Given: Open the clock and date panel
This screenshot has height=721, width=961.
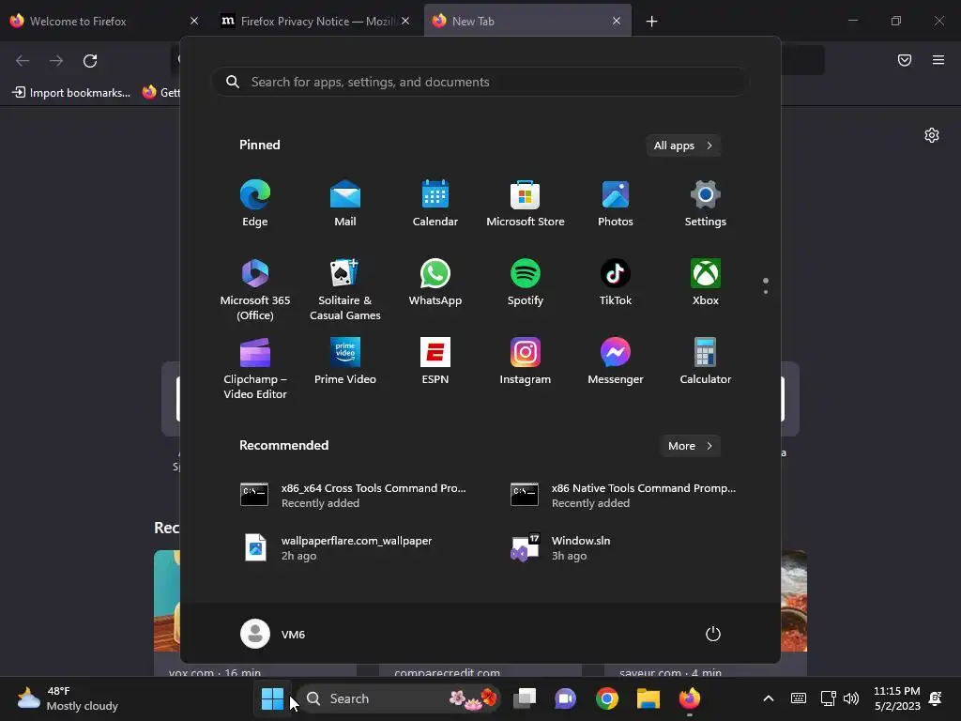Looking at the screenshot, I should coord(897,698).
